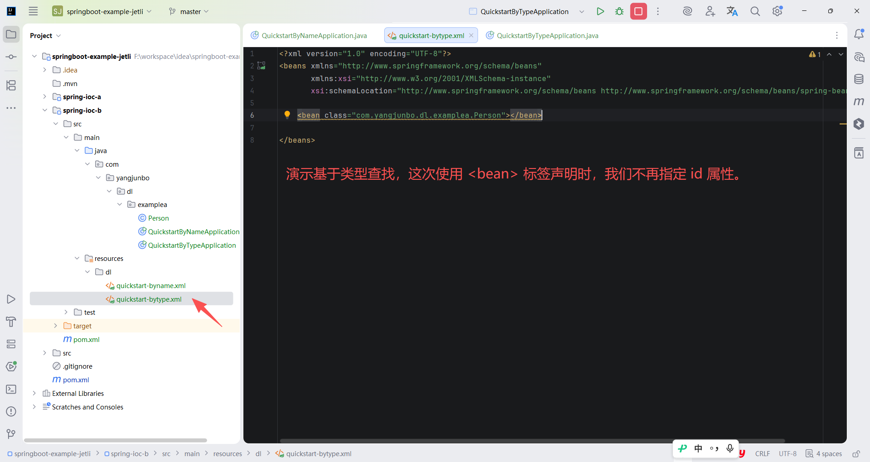Open the Terminal tool window
Viewport: 870px width, 462px height.
click(x=11, y=389)
